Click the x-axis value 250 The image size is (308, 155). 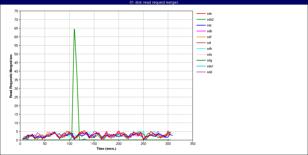tap(143, 143)
